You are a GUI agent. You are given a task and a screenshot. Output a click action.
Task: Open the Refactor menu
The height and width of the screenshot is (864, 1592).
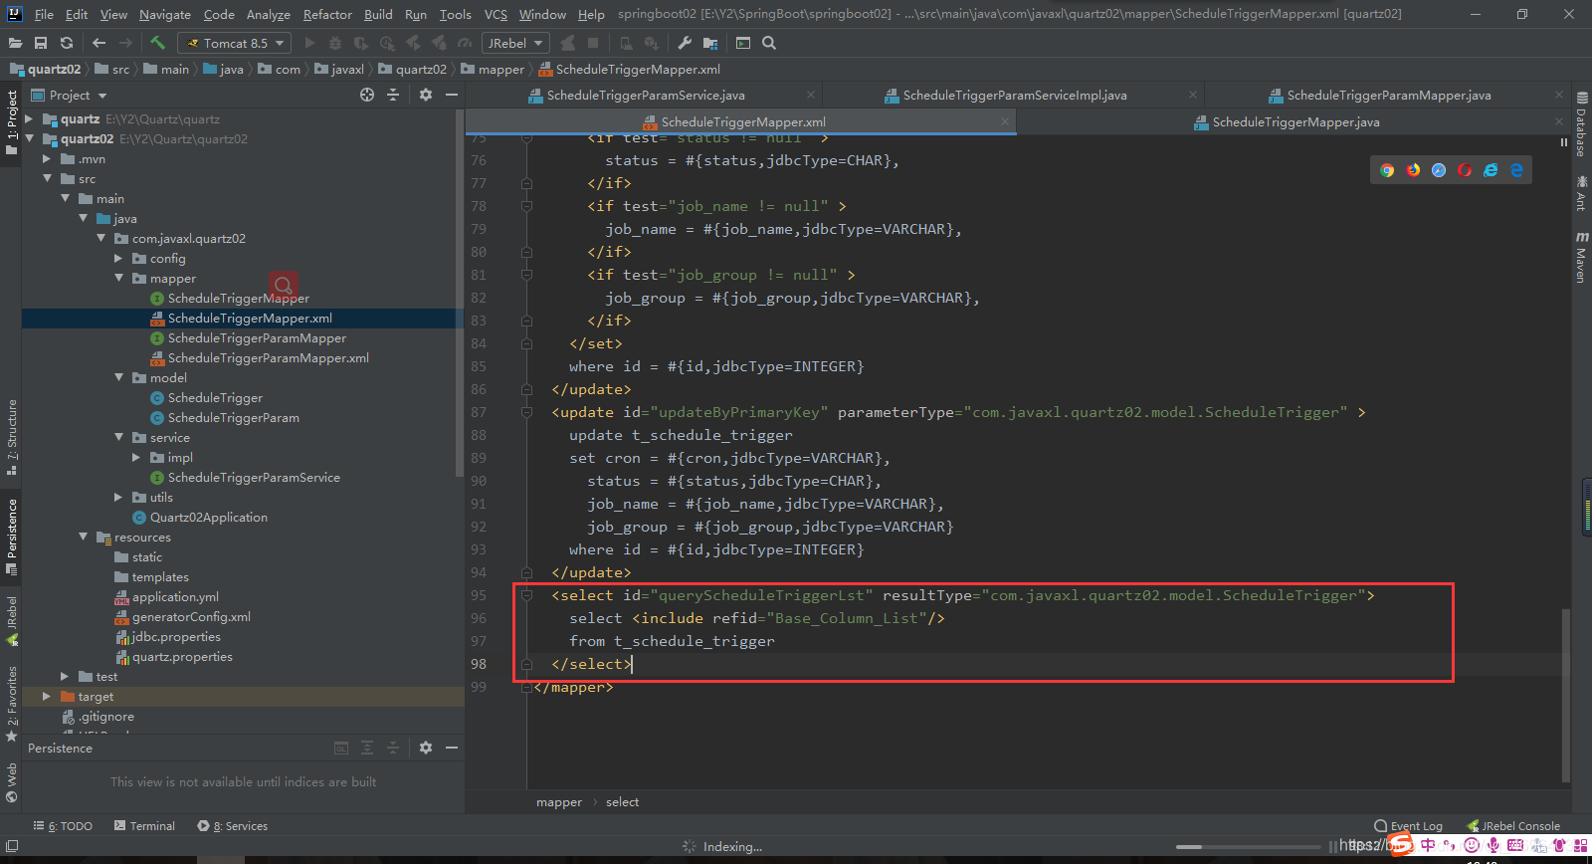(327, 14)
